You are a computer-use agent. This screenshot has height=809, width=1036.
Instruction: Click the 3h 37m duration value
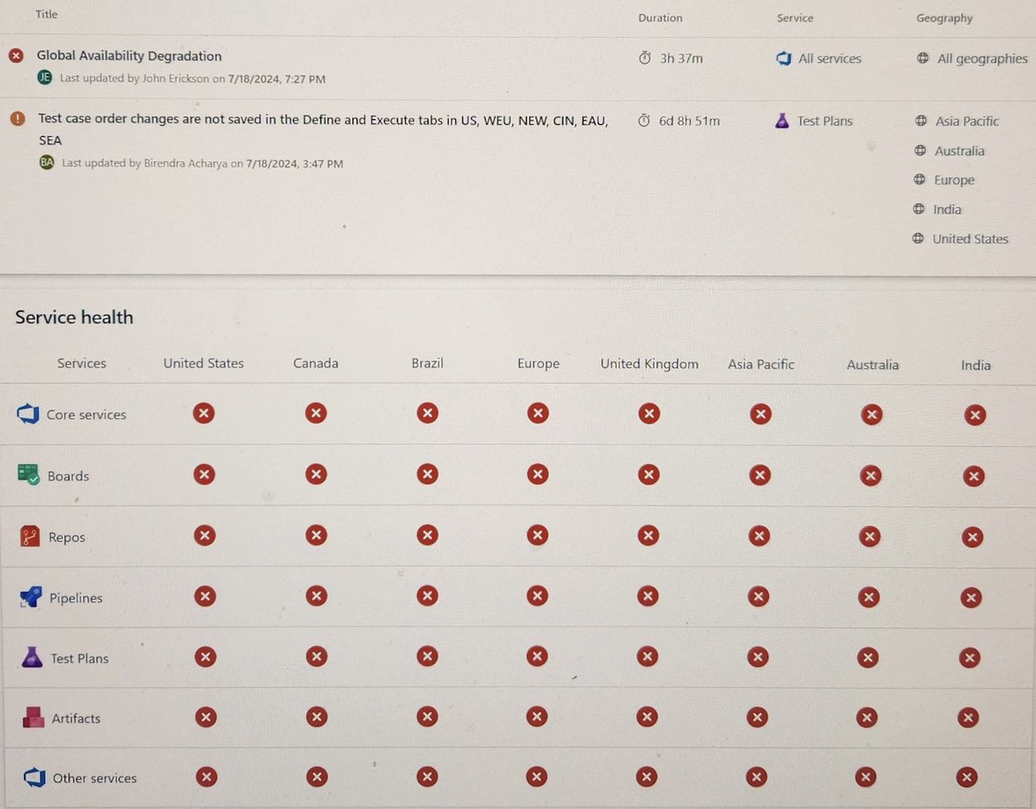[680, 59]
